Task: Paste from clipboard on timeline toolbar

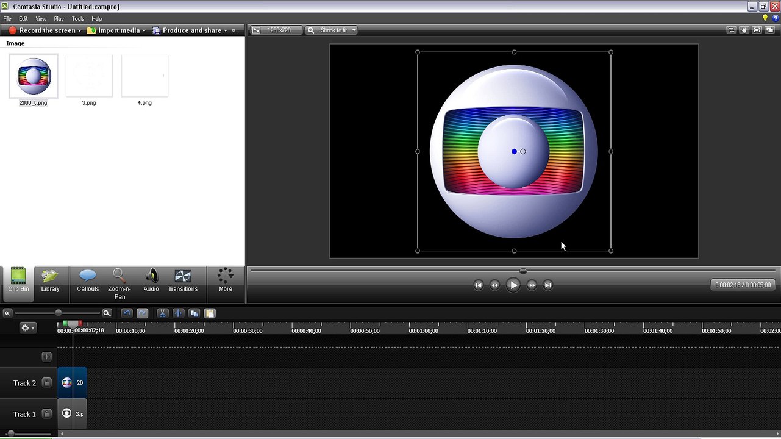Action: [x=210, y=313]
